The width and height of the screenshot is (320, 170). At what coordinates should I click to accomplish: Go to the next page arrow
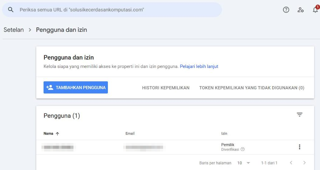click(x=304, y=163)
